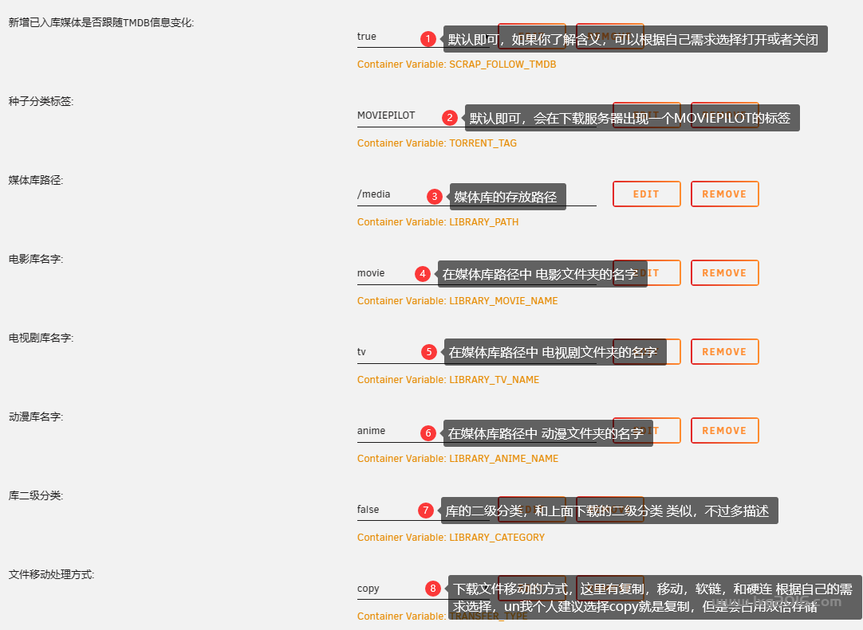863x630 pixels.
Task: Remove the movie library name variable
Action: pyautogui.click(x=725, y=272)
